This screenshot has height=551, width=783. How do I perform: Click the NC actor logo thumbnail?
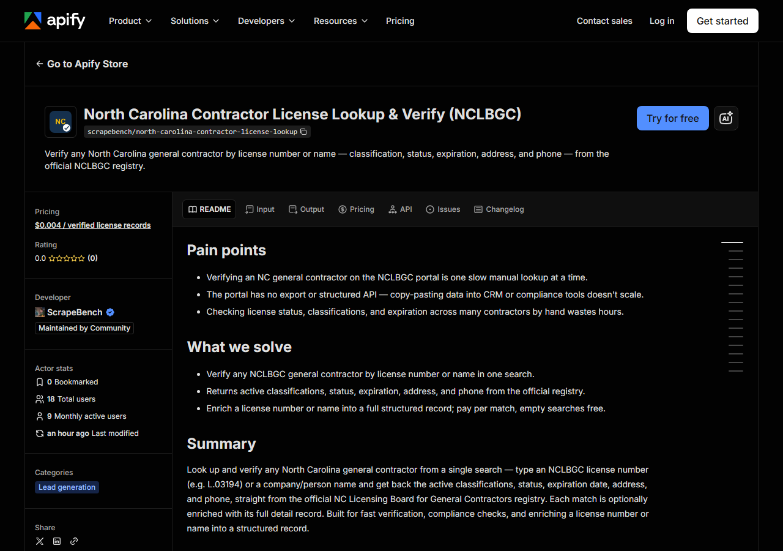pos(61,122)
